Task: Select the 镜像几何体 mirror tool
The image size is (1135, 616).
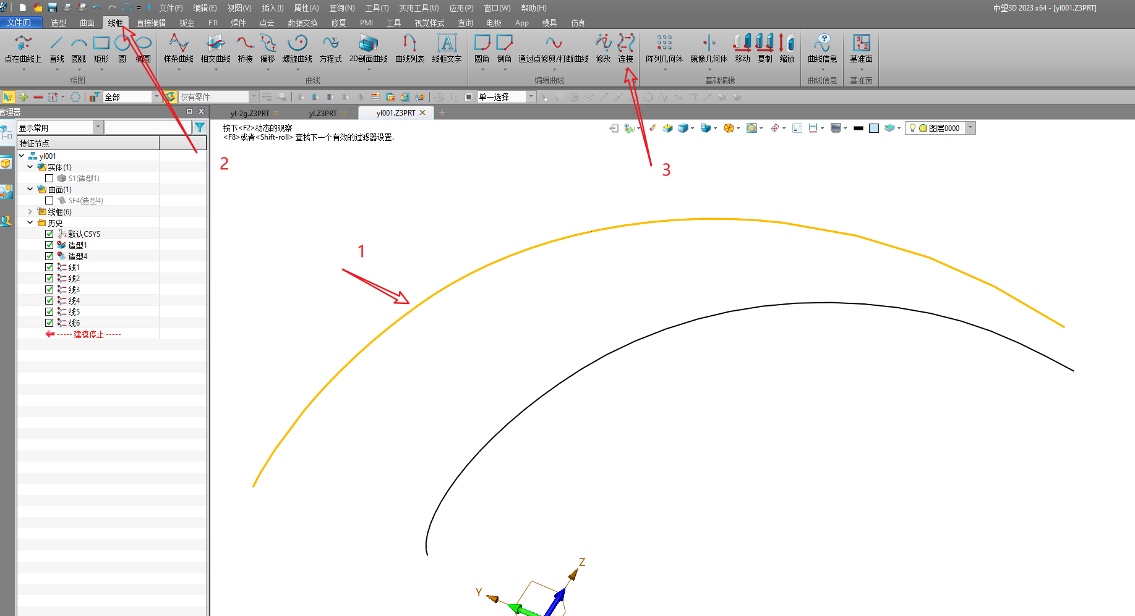Action: (x=709, y=49)
